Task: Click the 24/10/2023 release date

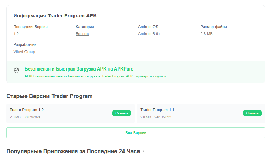Action: [163, 117]
